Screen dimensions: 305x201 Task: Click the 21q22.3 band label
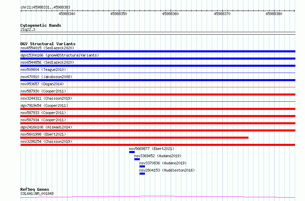(28, 29)
